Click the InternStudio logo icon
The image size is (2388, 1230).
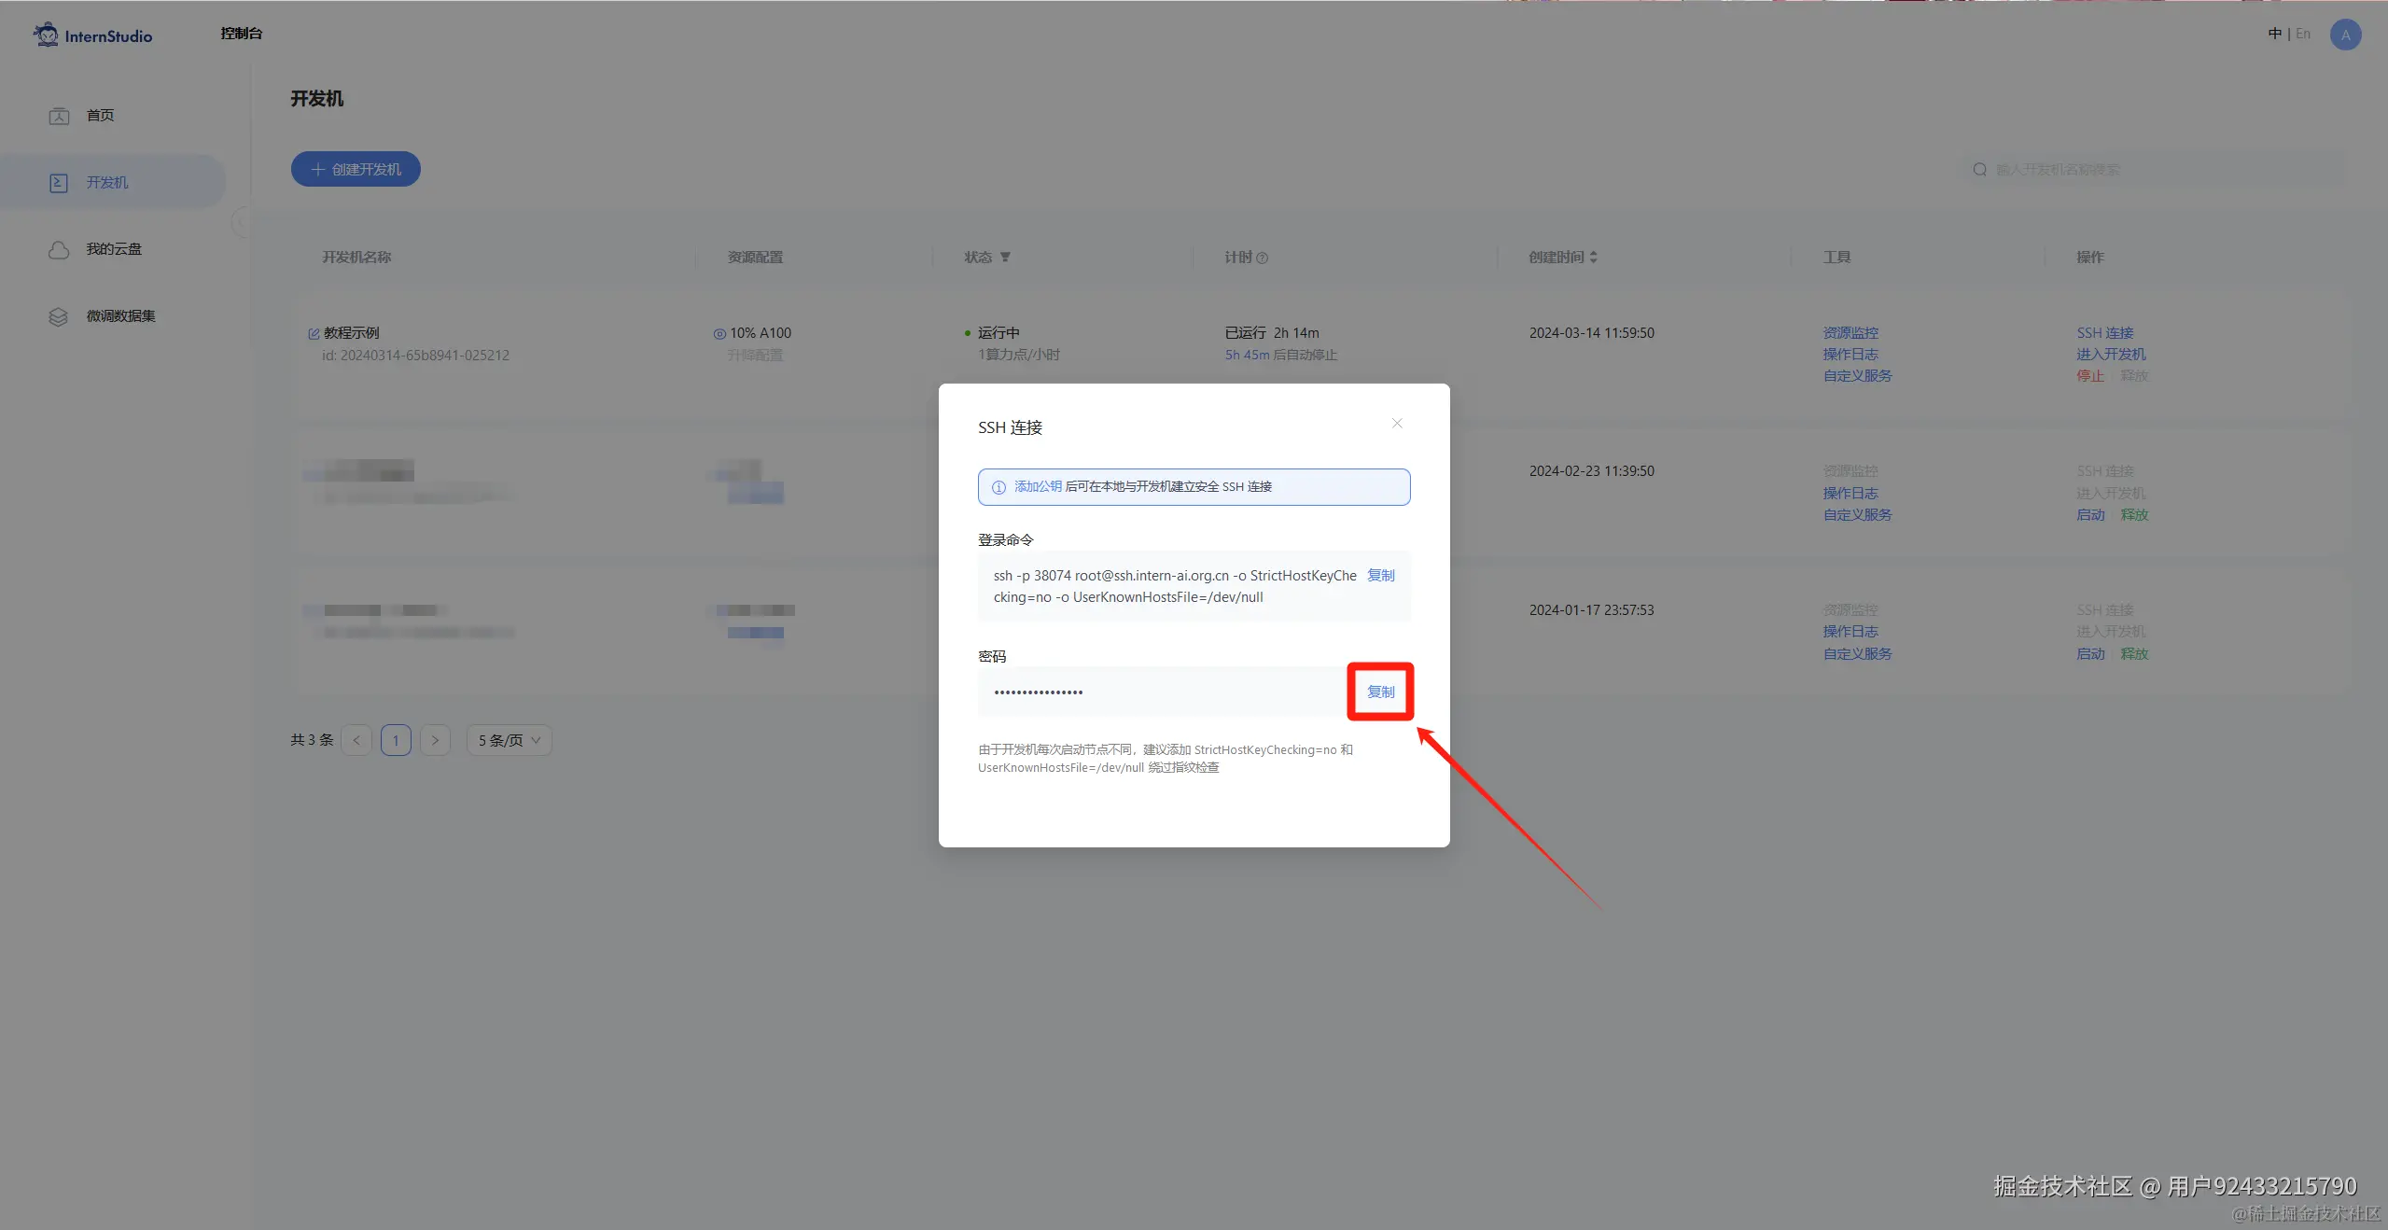[x=46, y=35]
